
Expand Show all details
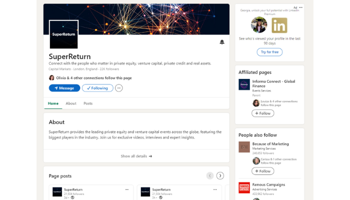[136, 156]
